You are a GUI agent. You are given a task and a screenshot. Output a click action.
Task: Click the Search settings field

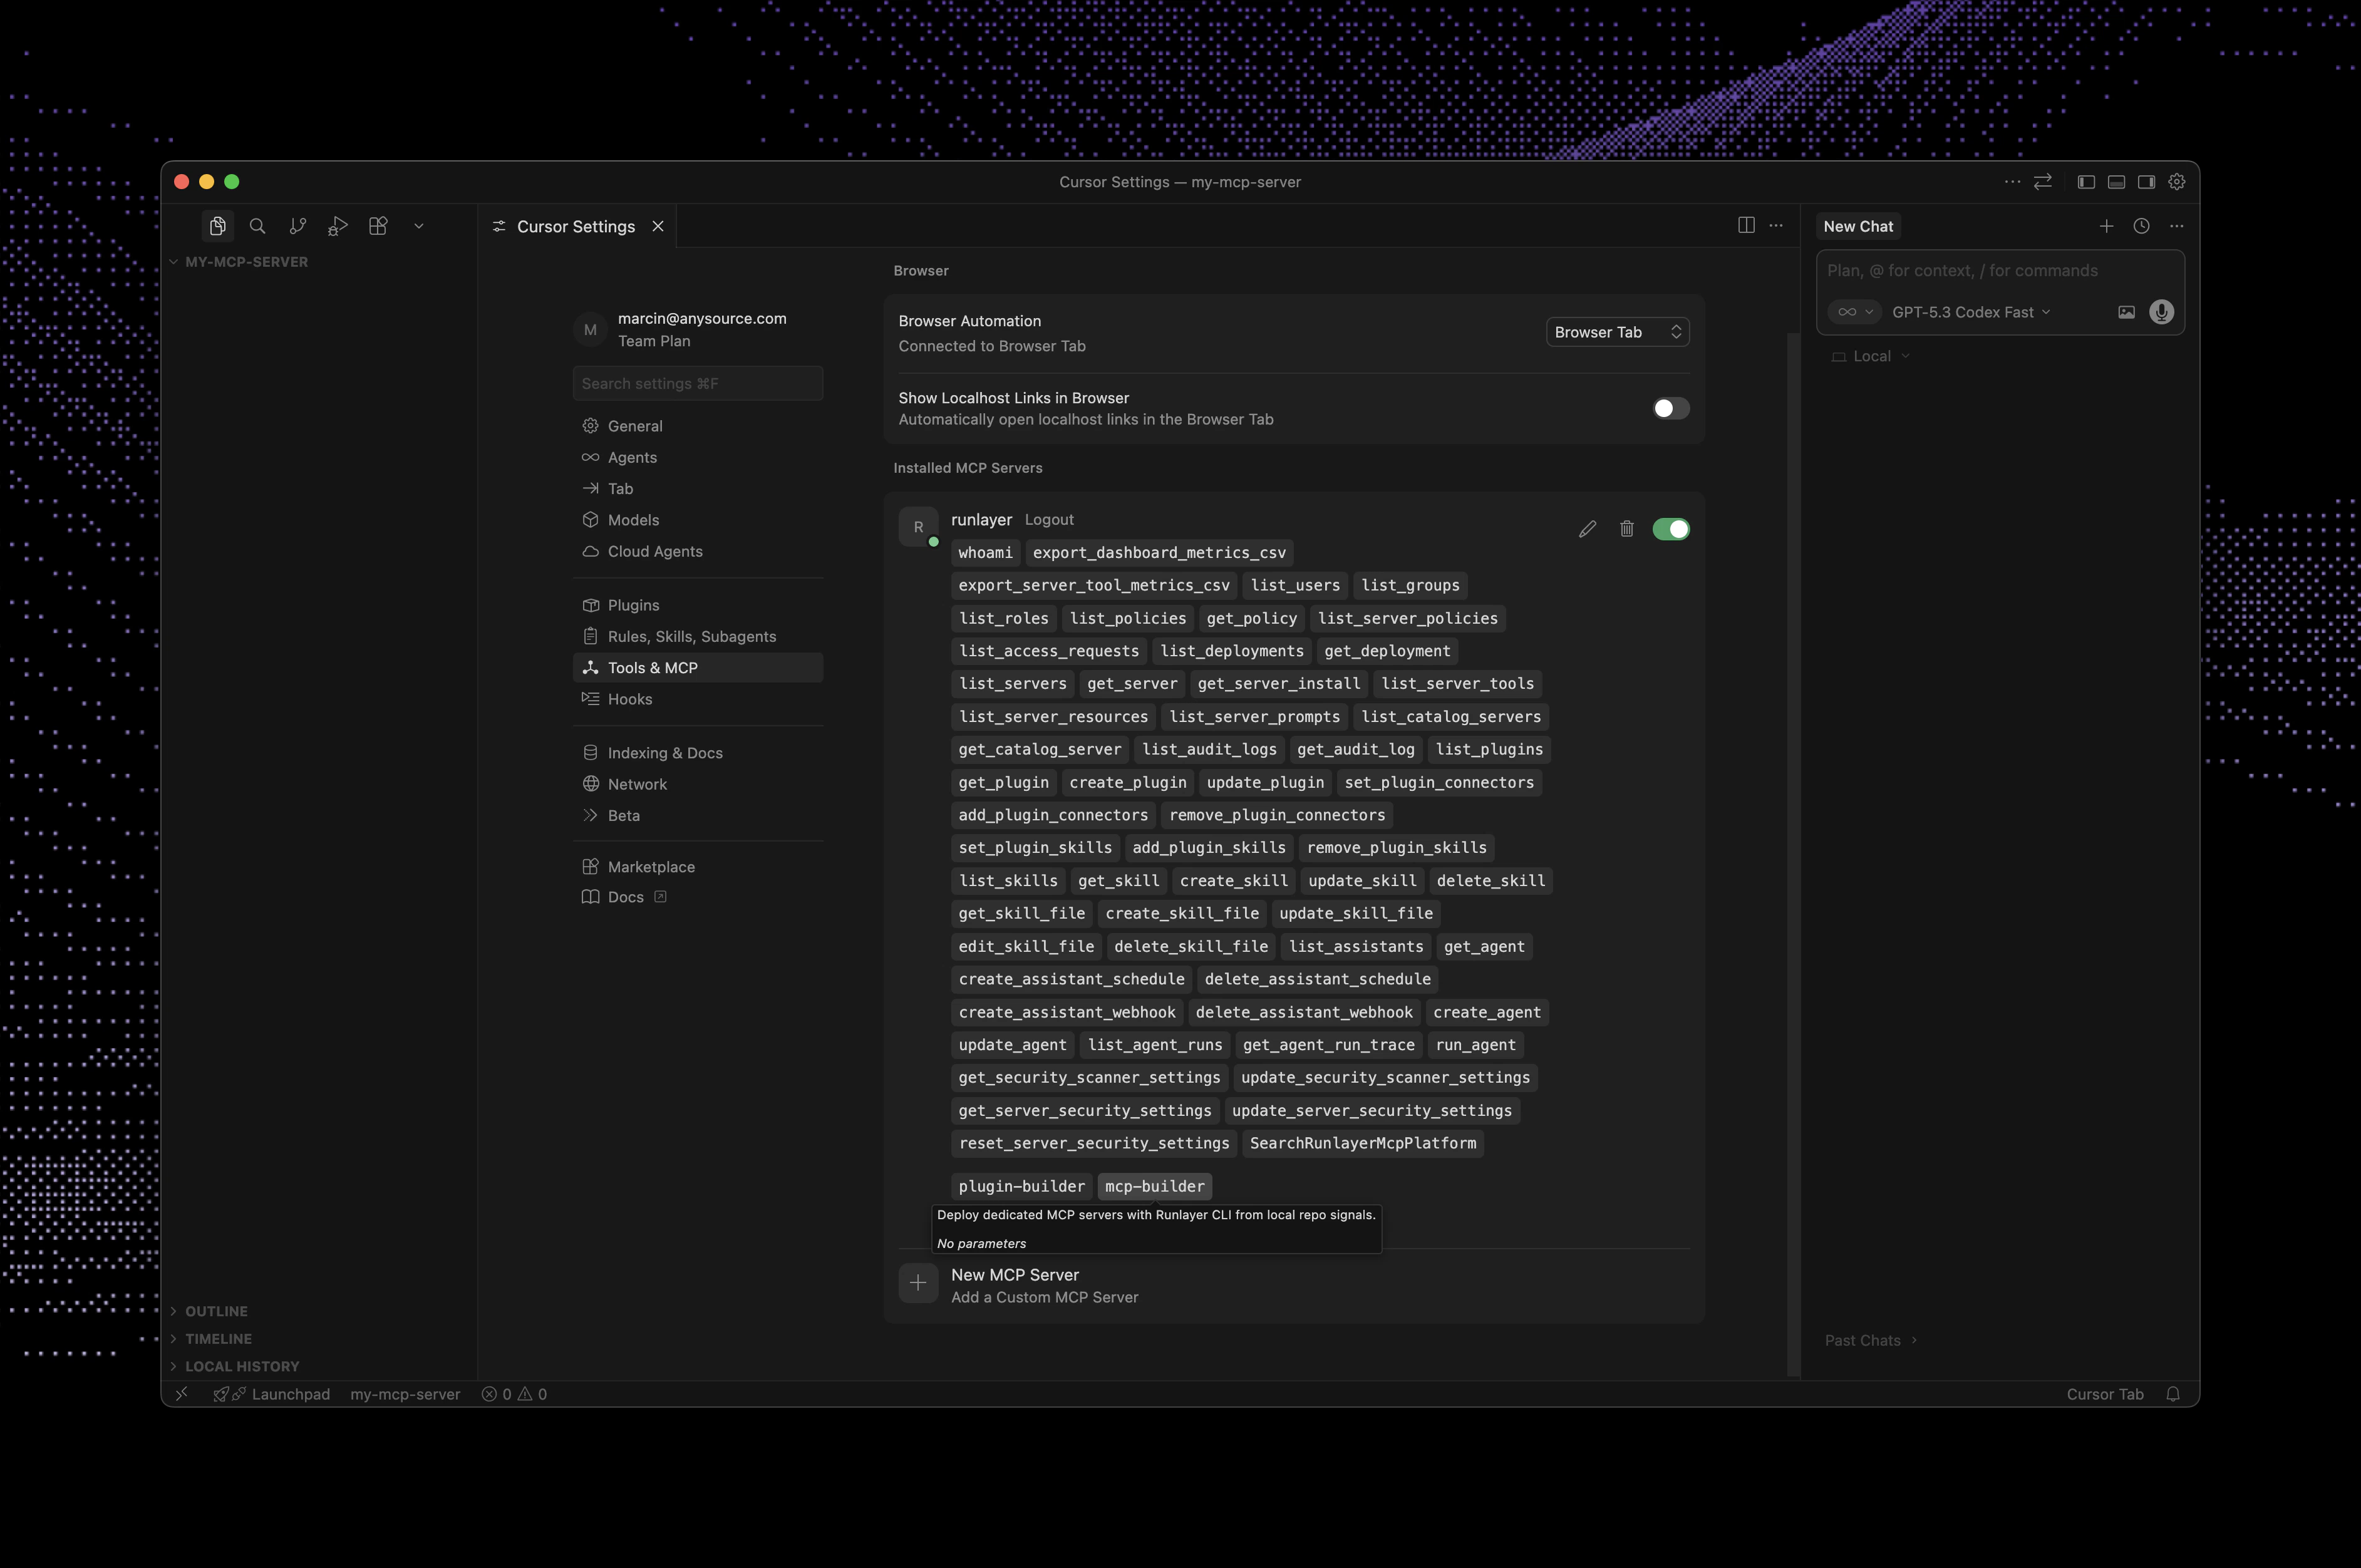coord(698,383)
